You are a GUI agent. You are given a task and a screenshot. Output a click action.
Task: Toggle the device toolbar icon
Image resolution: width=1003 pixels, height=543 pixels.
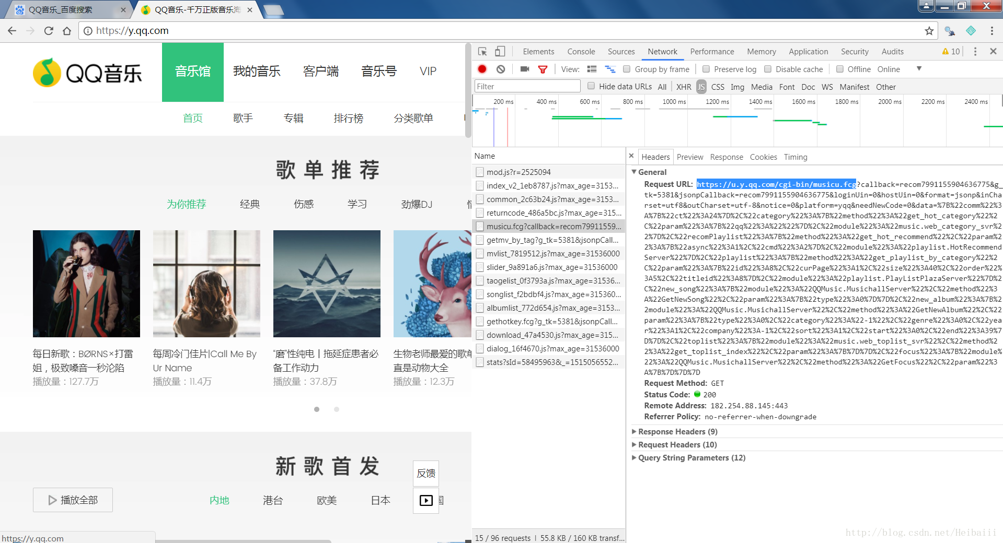pyautogui.click(x=500, y=51)
